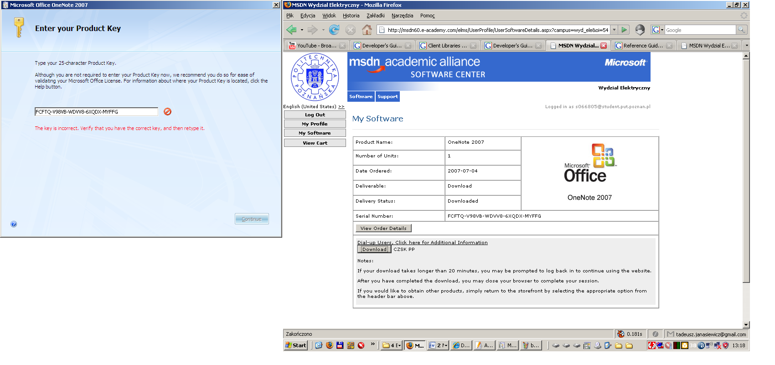Image resolution: width=775 pixels, height=365 pixels.
Task: Open the OneNote help question mark icon
Action: (14, 224)
